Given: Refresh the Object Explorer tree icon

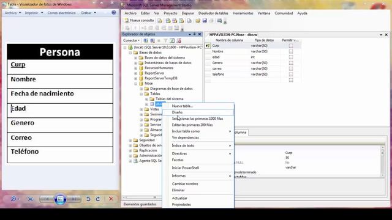Looking at the screenshot, I should coord(172,40).
